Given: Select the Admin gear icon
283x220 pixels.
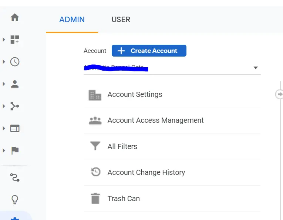Looking at the screenshot, I should [x=15, y=218].
